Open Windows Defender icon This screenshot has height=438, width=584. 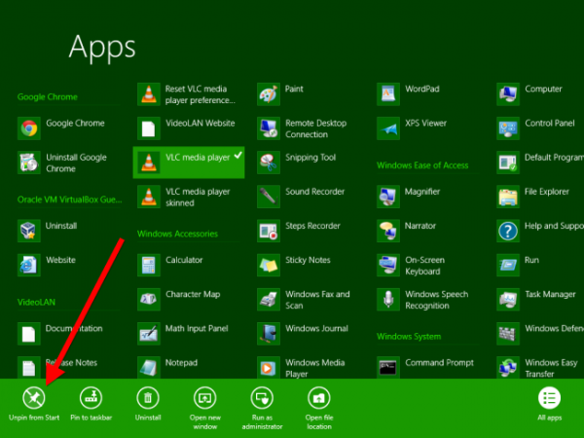pyautogui.click(x=508, y=334)
